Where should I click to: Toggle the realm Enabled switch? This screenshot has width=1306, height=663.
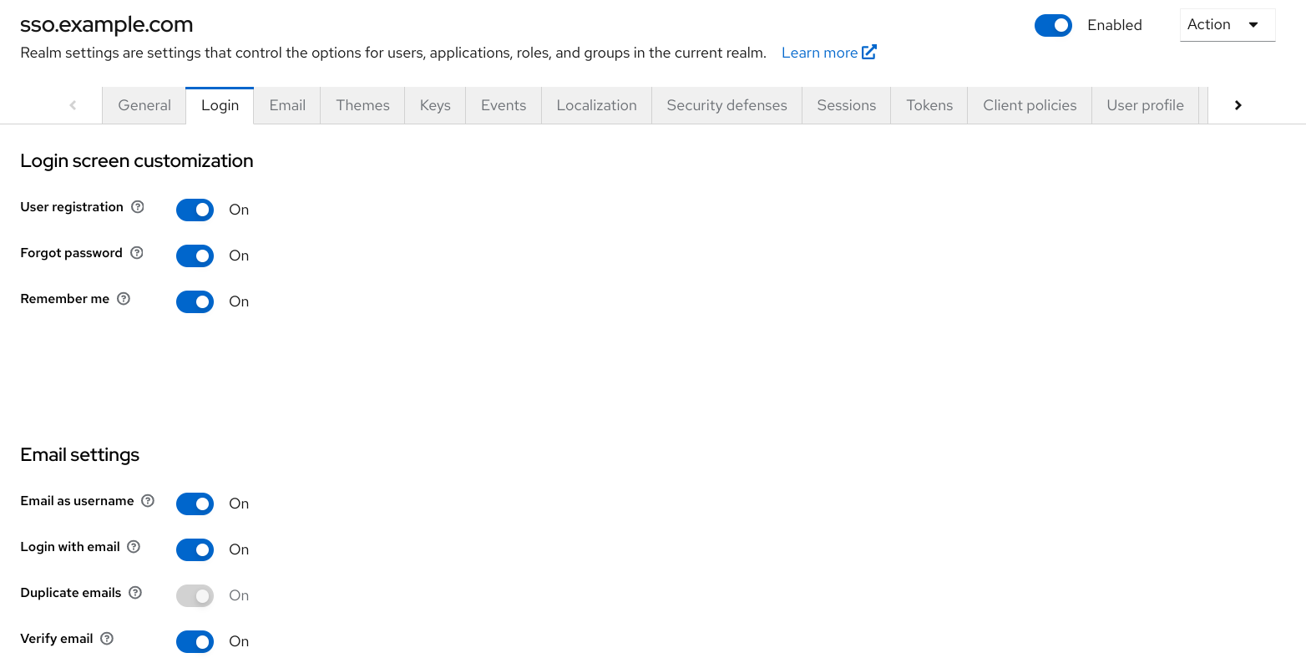click(1053, 26)
